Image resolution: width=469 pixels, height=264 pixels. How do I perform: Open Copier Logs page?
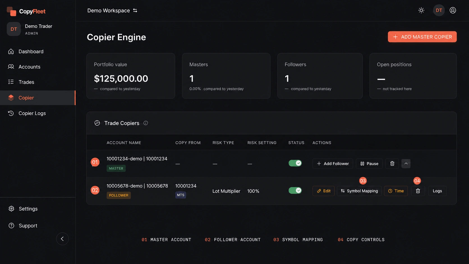tap(38, 113)
